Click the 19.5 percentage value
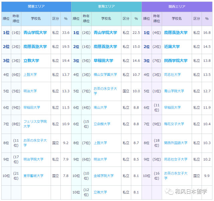Image resolution: width=214 pixels, height=201 pixels. click(x=66, y=47)
